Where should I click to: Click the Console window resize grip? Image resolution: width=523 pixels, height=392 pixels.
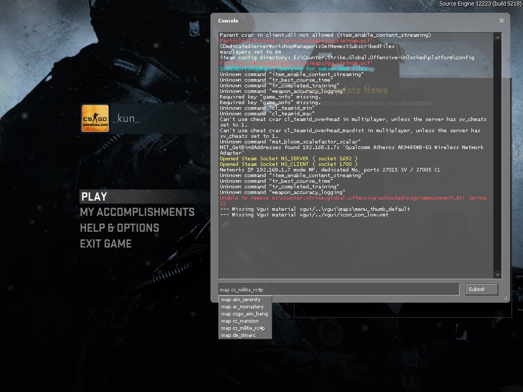[x=505, y=298]
